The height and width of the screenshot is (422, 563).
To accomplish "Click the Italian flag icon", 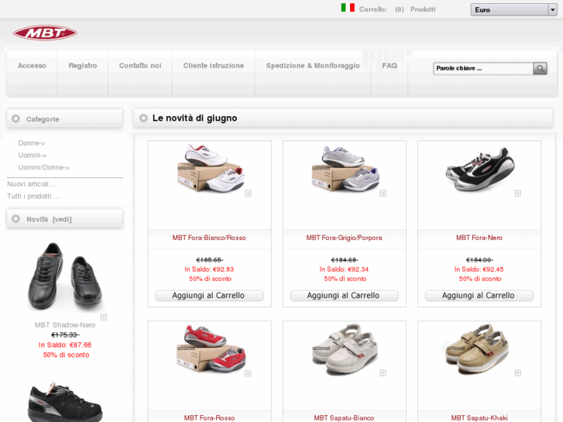I will click(348, 8).
